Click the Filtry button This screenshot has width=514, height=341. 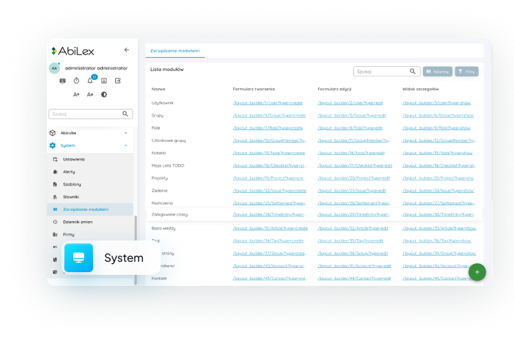click(466, 71)
